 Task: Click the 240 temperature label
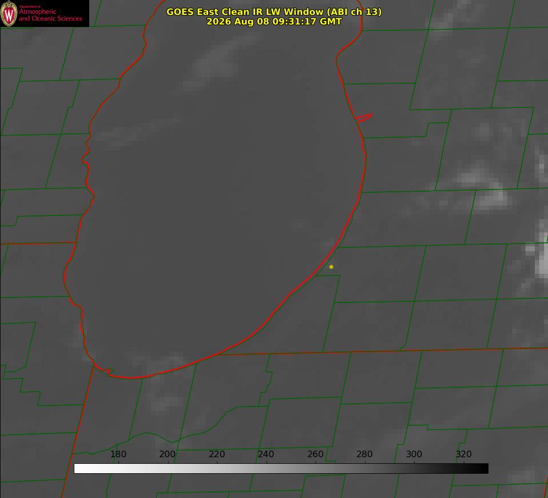[x=266, y=454]
